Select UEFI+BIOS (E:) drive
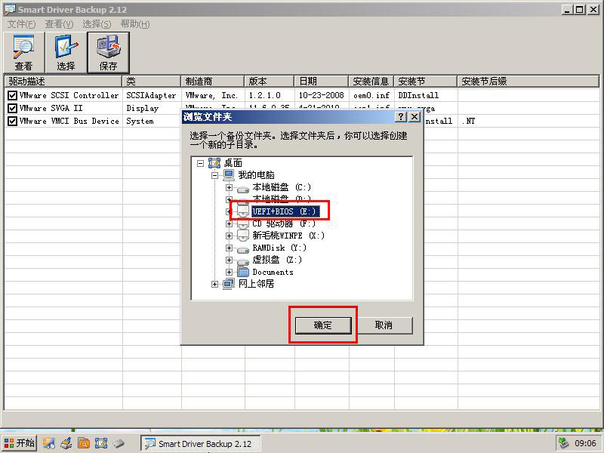This screenshot has width=604, height=453. 285,211
